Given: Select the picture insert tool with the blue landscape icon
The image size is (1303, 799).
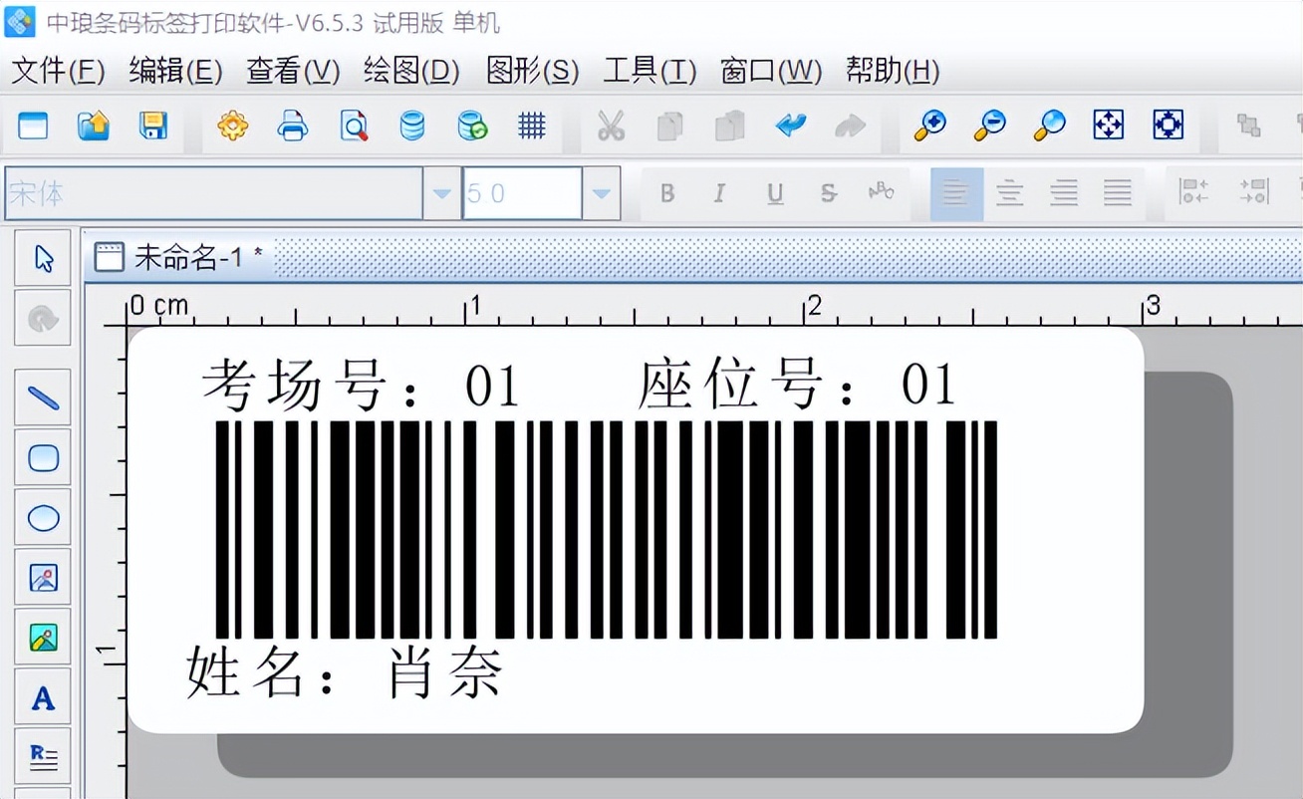Looking at the screenshot, I should coord(43,578).
